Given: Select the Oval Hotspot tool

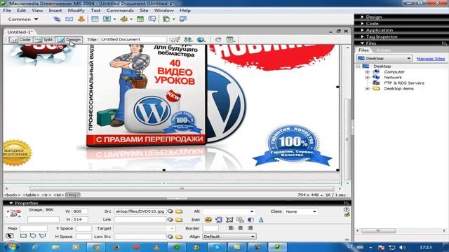Looking at the screenshot, I should coord(33,236).
